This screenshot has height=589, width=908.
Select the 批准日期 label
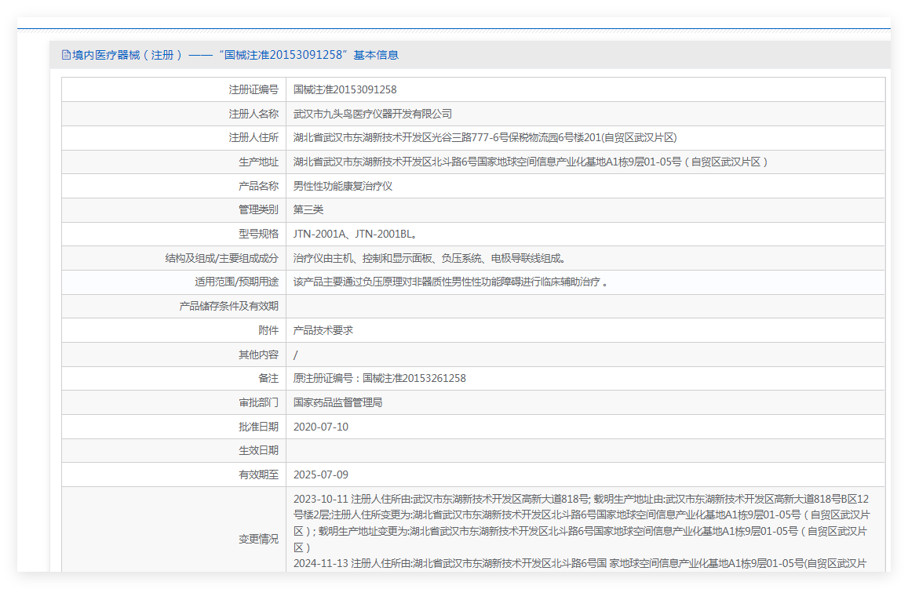258,427
